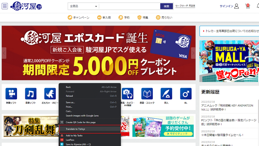Image resolution: width=259 pixels, height=146 pixels.
Task: Open the 全商品 category dropdown
Action: (83, 6)
